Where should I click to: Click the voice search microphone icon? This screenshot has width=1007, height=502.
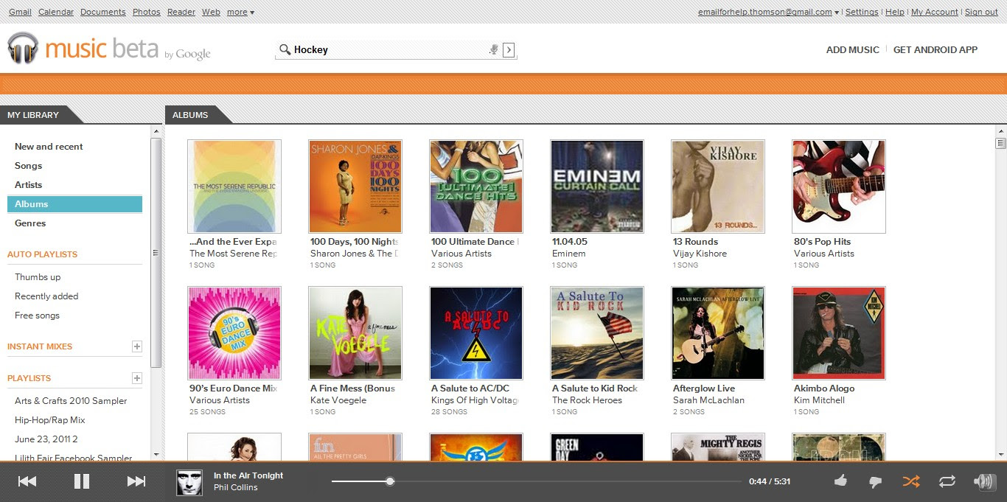pyautogui.click(x=494, y=49)
